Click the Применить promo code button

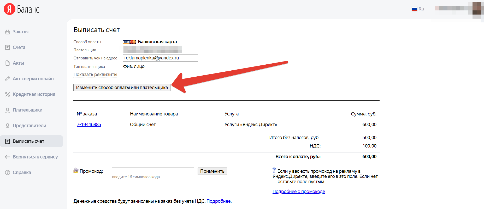click(212, 171)
